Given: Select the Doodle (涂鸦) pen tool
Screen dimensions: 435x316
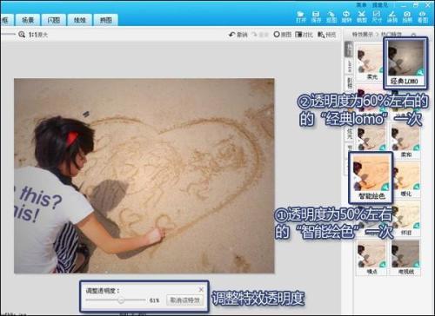Looking at the screenshot, I should [392, 16].
